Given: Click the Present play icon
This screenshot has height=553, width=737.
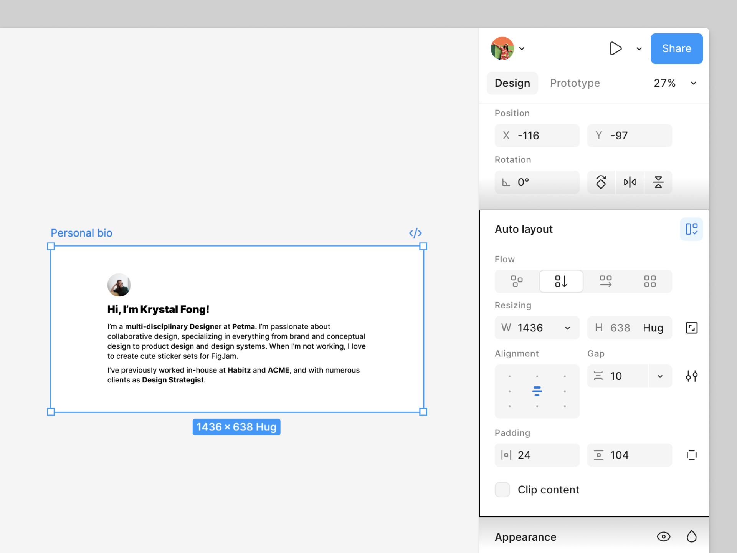Looking at the screenshot, I should pos(615,48).
